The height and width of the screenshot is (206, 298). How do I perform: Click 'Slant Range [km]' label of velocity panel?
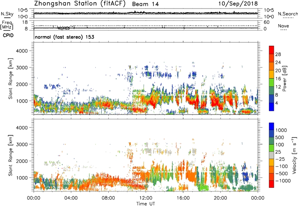[x=10, y=155]
